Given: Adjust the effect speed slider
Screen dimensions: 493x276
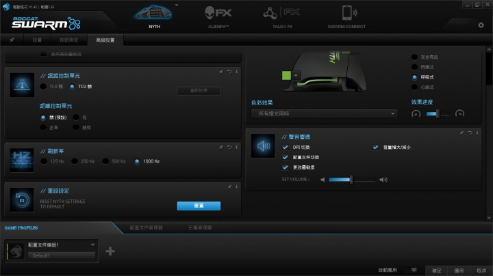Looking at the screenshot, I should point(438,113).
